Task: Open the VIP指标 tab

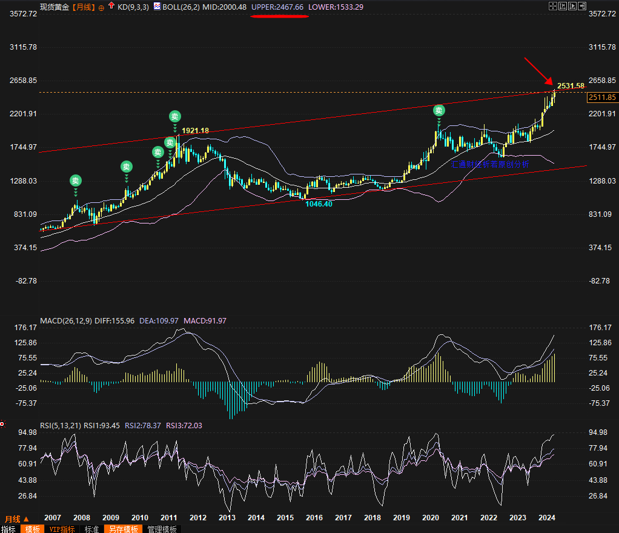Action: (62, 529)
